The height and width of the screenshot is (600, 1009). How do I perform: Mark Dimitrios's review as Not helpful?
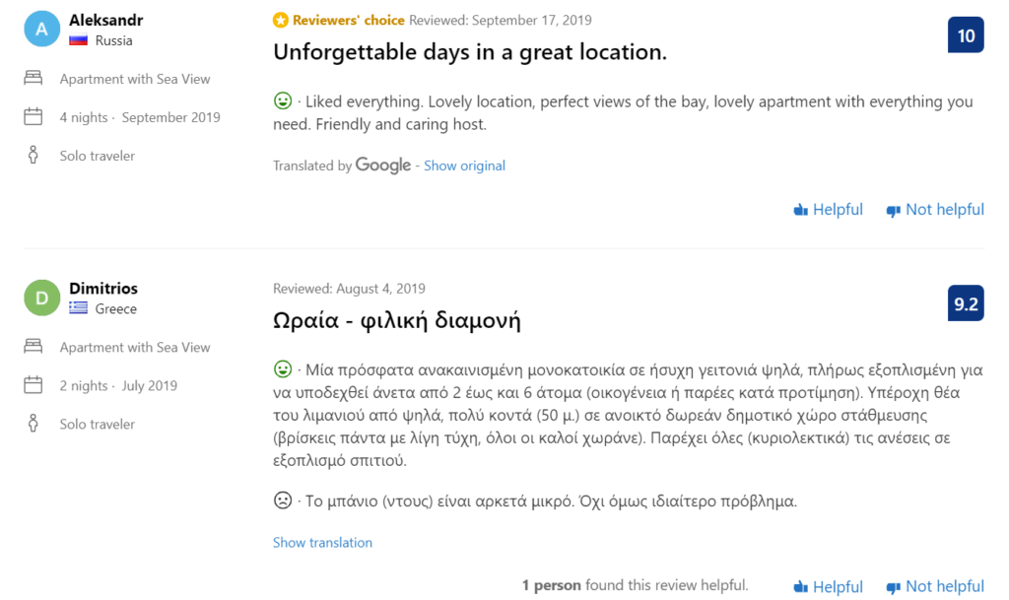(x=934, y=586)
